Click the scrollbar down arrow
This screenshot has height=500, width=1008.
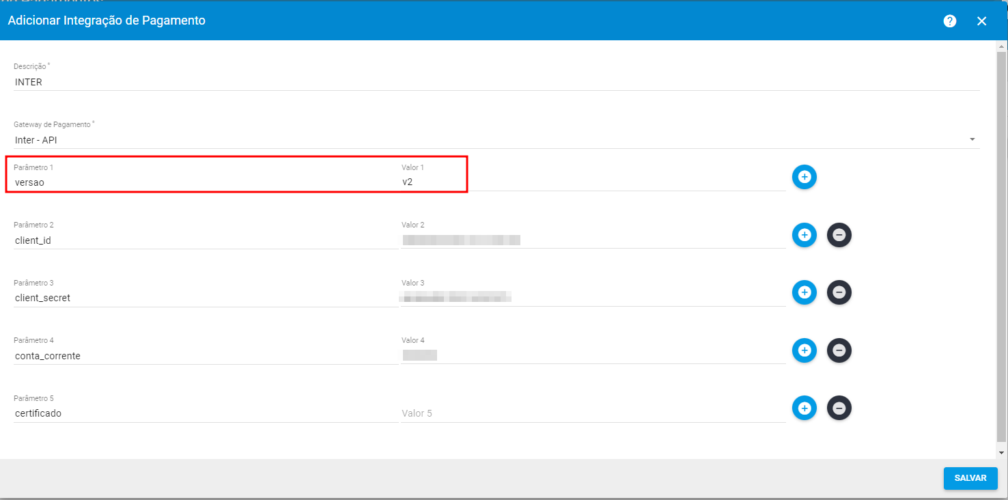click(x=1002, y=453)
